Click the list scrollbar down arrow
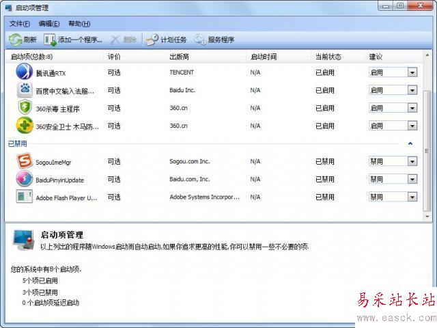This screenshot has width=437, height=328. click(x=427, y=217)
